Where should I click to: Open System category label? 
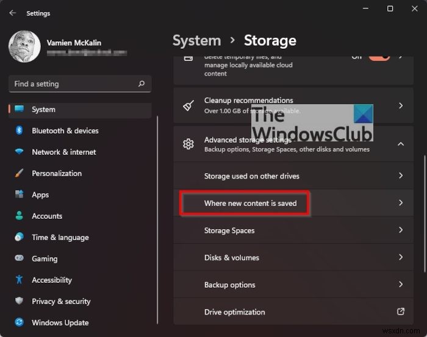tap(43, 109)
